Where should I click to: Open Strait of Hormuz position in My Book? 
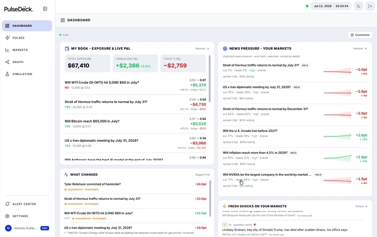[135, 104]
